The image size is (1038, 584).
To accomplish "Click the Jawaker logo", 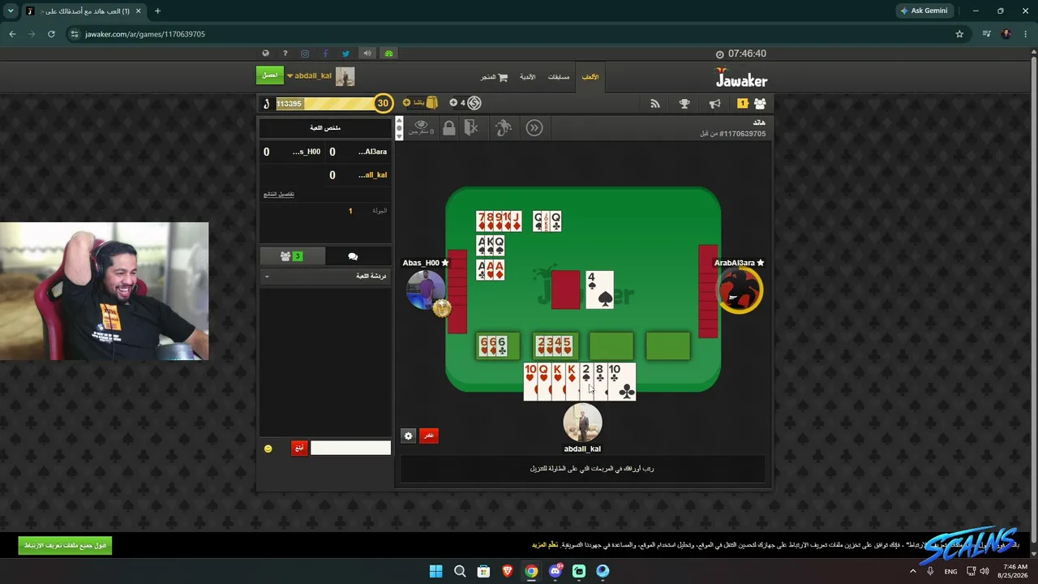I will point(740,78).
